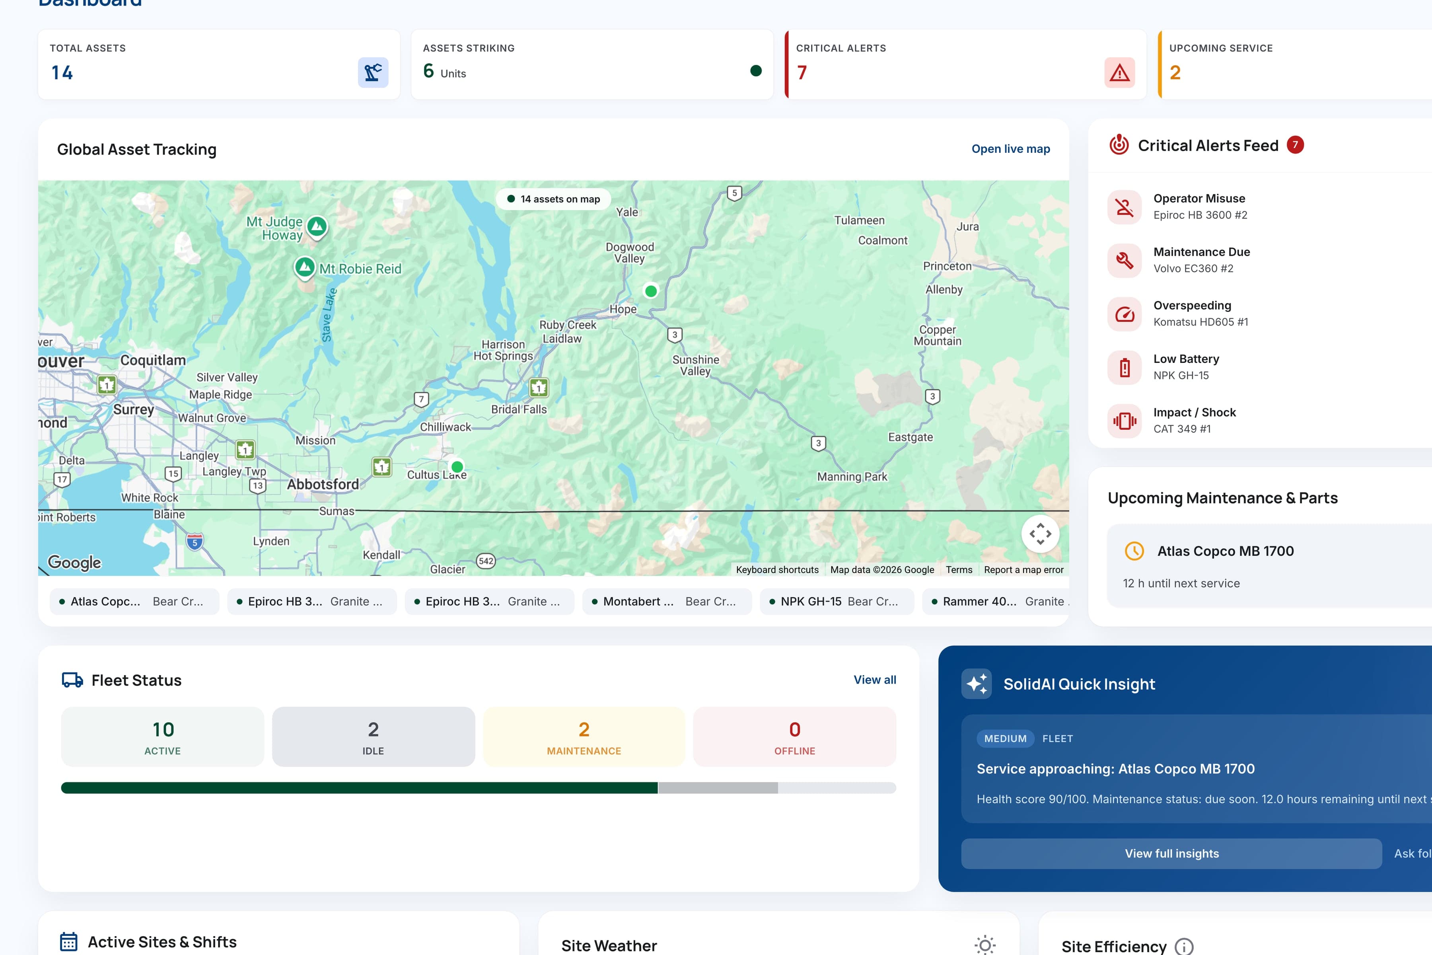The image size is (1432, 955).
Task: Click the clock icon beside Atlas Copco MB 1700
Action: 1134,551
